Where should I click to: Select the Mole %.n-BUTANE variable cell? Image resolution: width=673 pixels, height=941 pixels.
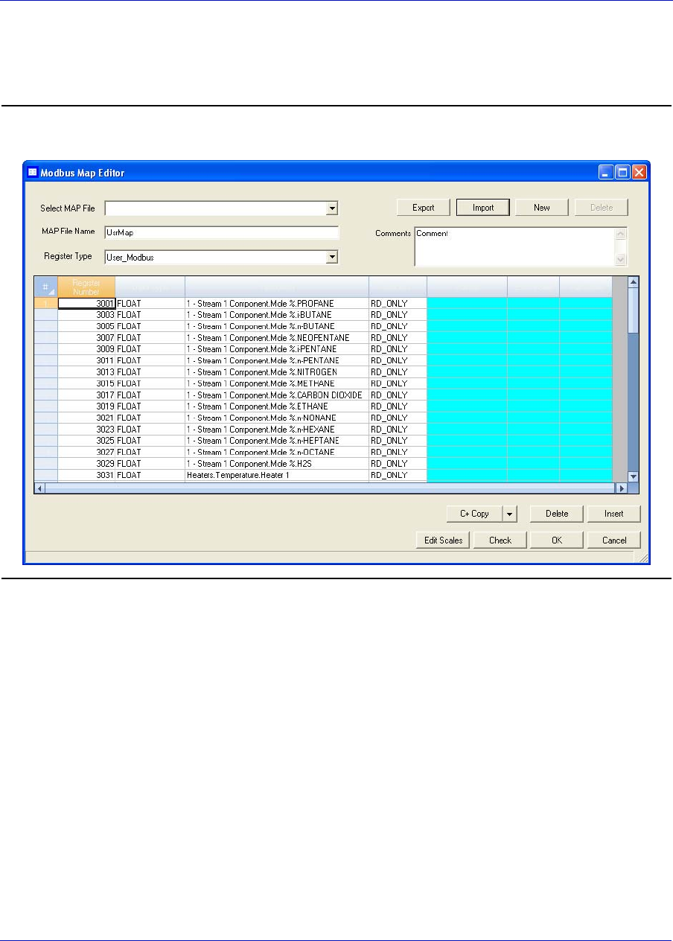pos(277,326)
